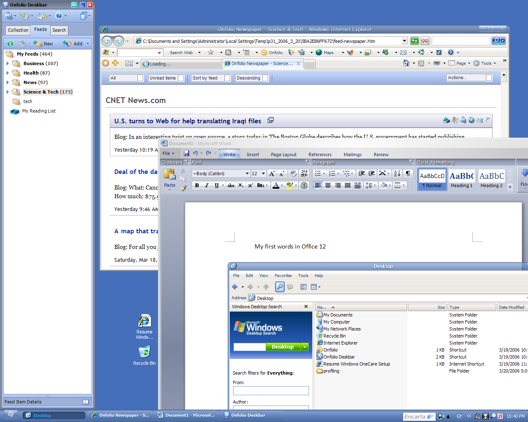The width and height of the screenshot is (528, 422).
Task: Expand the Science & Tech feed folder
Action: pyautogui.click(x=7, y=92)
